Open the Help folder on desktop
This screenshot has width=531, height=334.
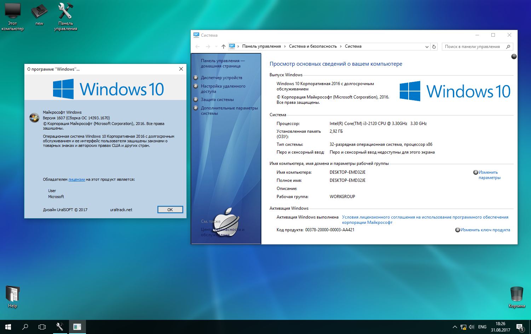pos(12,294)
